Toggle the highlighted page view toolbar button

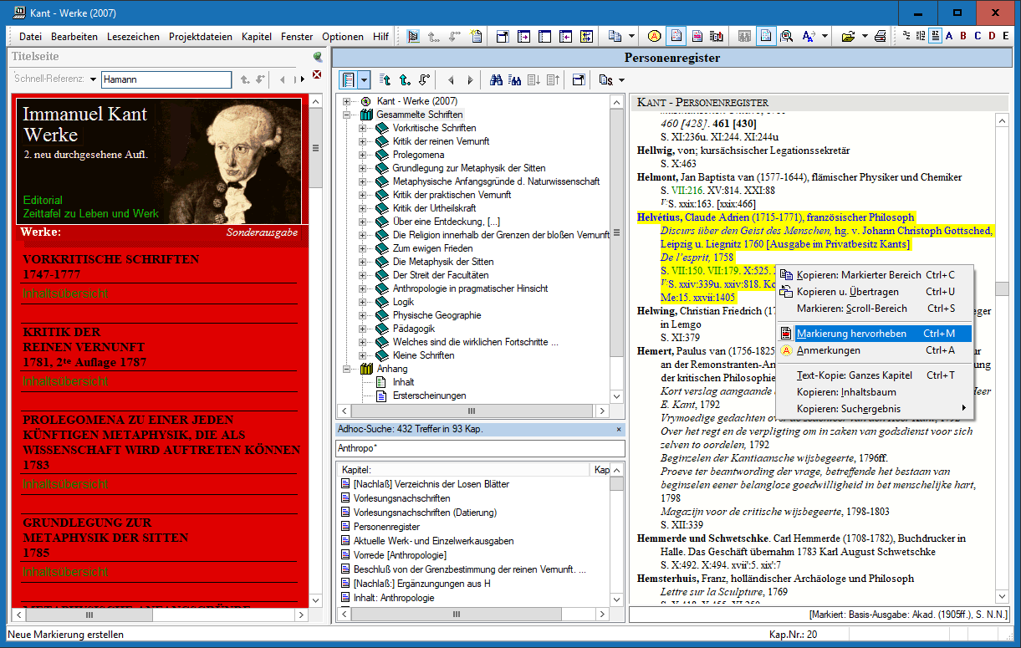[766, 36]
